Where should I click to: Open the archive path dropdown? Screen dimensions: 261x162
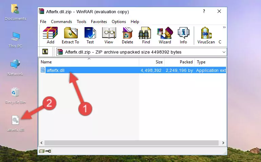click(x=224, y=52)
